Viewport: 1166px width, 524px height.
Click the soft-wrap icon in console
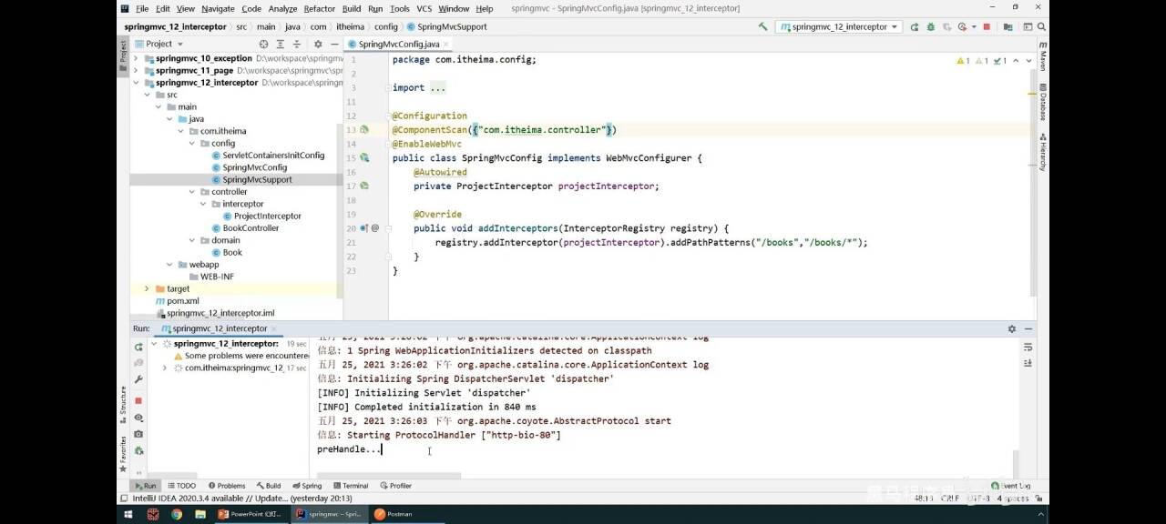(x=1028, y=347)
